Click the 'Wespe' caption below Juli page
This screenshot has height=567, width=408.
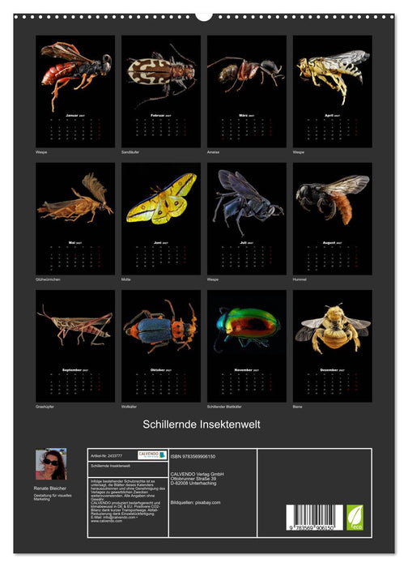(x=212, y=279)
